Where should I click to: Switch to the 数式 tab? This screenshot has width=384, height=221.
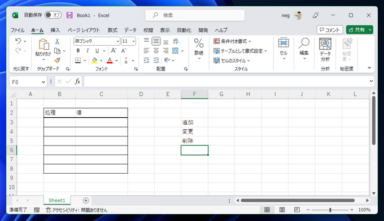click(112, 30)
